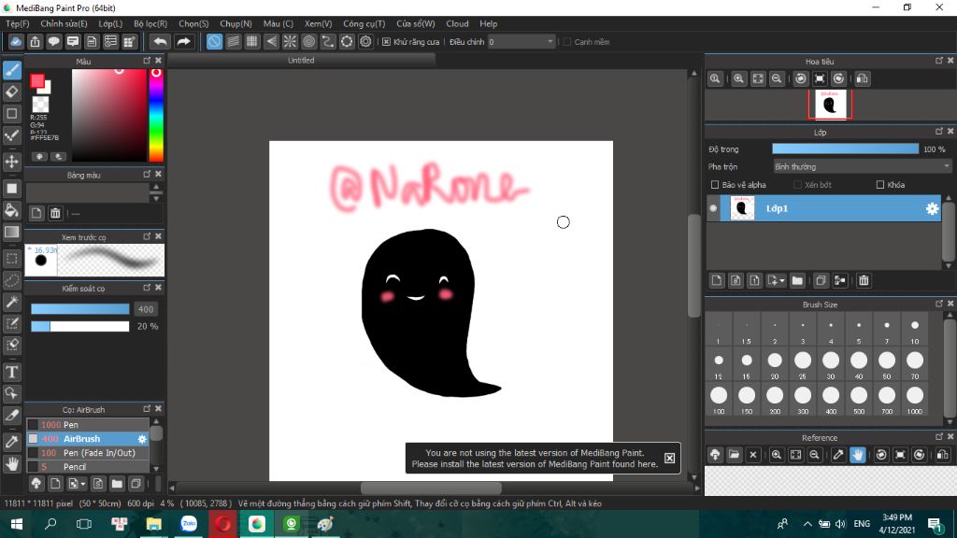The image size is (957, 538).
Task: Switch to the Untitled canvas tab
Action: pos(301,61)
